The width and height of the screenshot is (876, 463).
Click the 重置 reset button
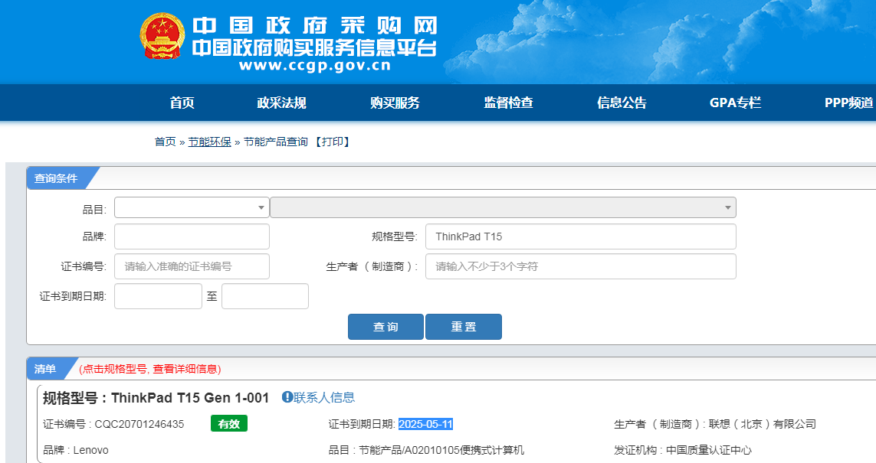tap(464, 327)
